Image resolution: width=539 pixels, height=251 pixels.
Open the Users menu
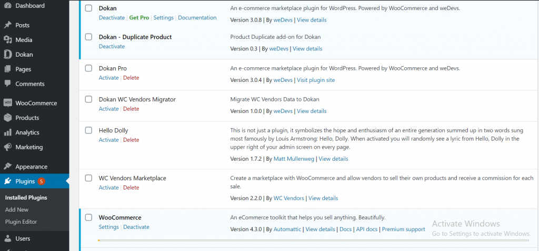pyautogui.click(x=23, y=238)
